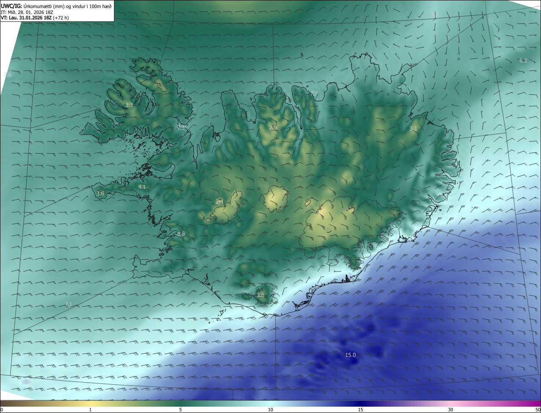Screen dimensions: 541x413
Task: Click the 4.1 value label
Action: tap(142, 187)
